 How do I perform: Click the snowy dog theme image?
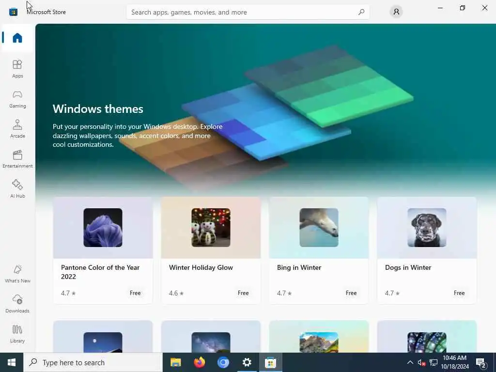pos(427,228)
